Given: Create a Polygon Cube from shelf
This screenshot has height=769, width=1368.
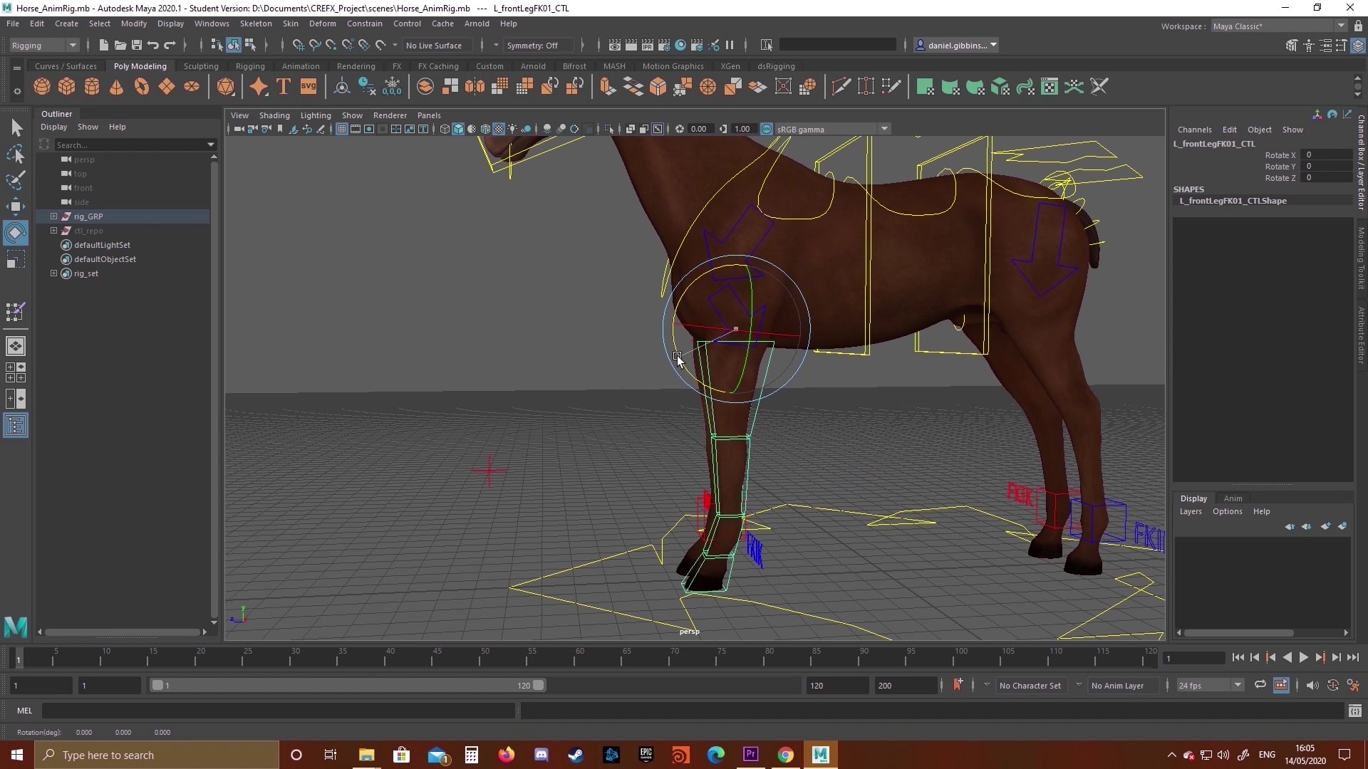Looking at the screenshot, I should coord(67,87).
